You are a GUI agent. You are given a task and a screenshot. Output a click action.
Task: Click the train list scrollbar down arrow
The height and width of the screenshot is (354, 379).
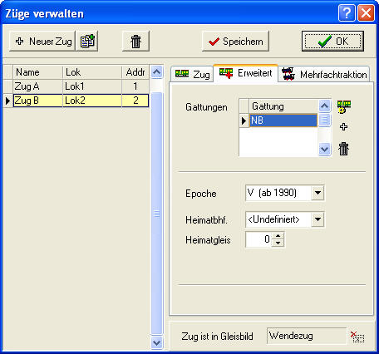click(157, 343)
